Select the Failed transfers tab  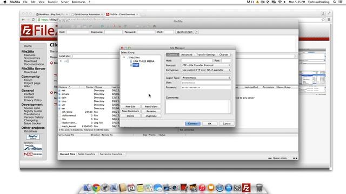pos(86,154)
